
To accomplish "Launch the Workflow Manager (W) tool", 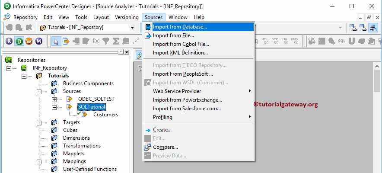I will tap(29, 42).
